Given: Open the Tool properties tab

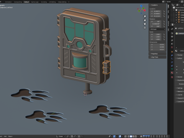Looking at the screenshot, I should [172, 29].
